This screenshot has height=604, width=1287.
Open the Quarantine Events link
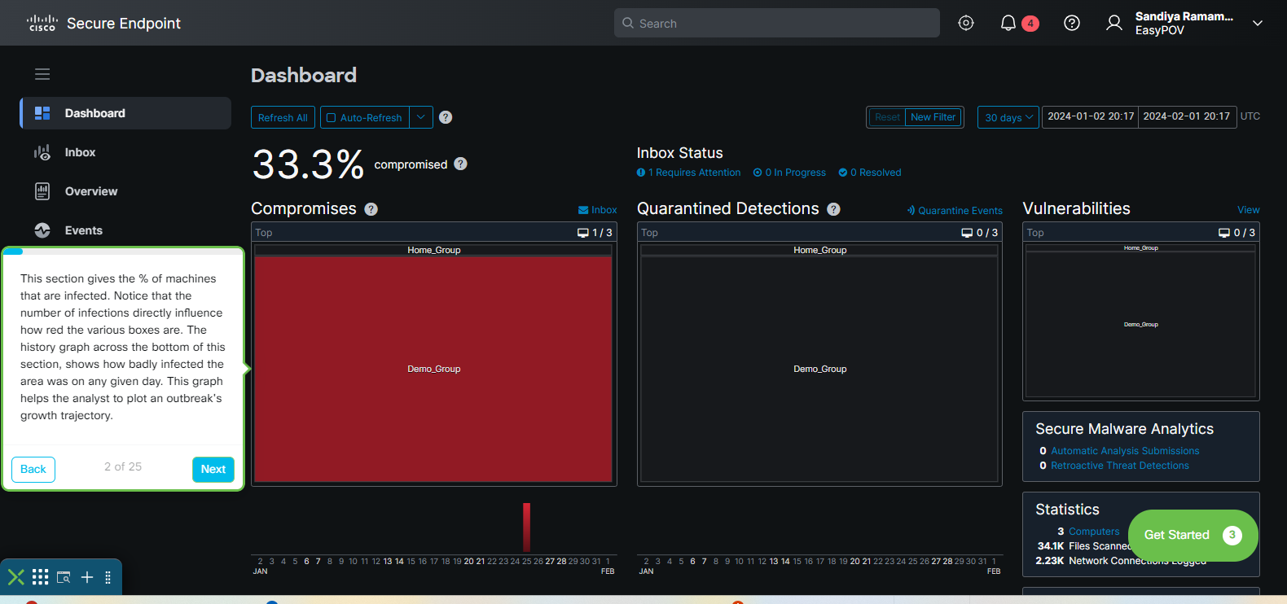[x=955, y=210]
